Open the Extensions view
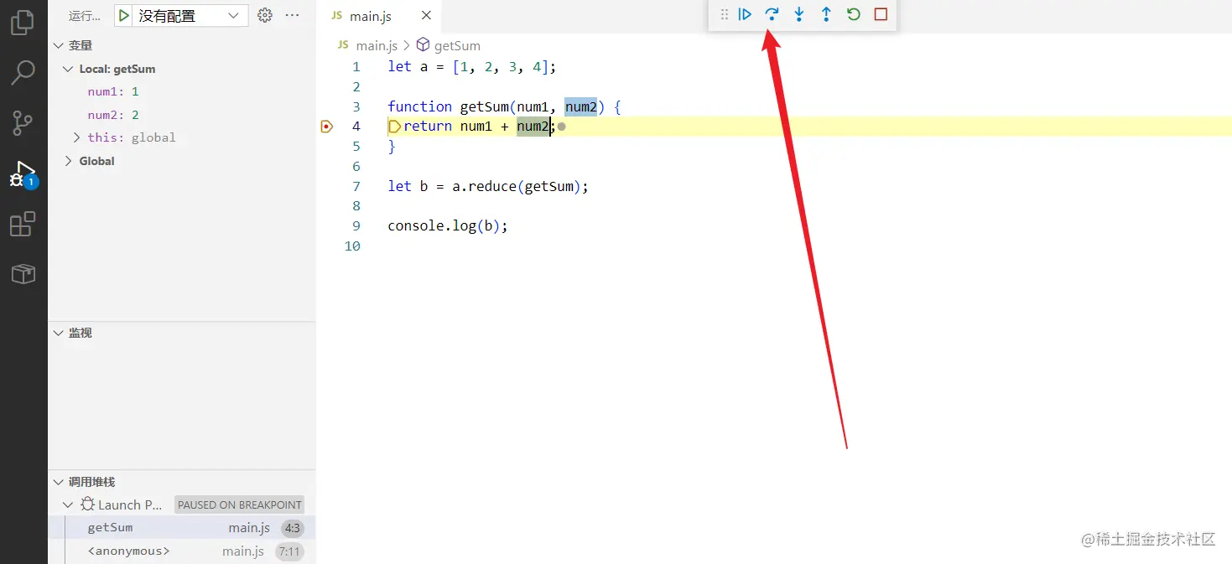Screen dimensions: 1232x564 23,225
